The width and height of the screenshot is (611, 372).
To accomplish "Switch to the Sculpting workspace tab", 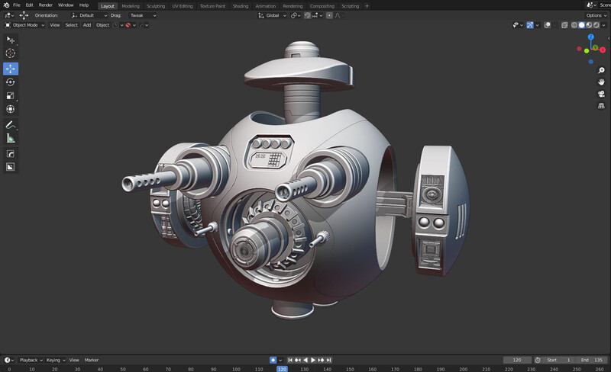I will [156, 5].
